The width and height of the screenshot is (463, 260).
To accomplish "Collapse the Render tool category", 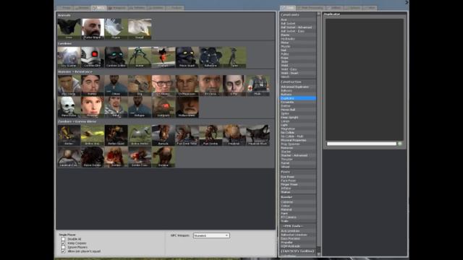I will tap(297, 197).
